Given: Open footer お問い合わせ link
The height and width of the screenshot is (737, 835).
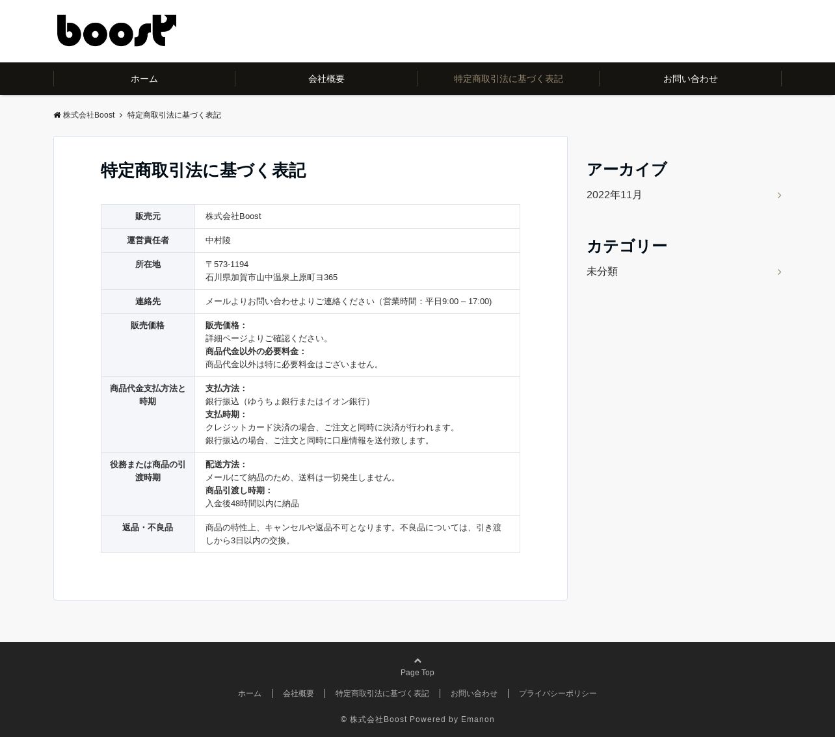Looking at the screenshot, I should (474, 693).
